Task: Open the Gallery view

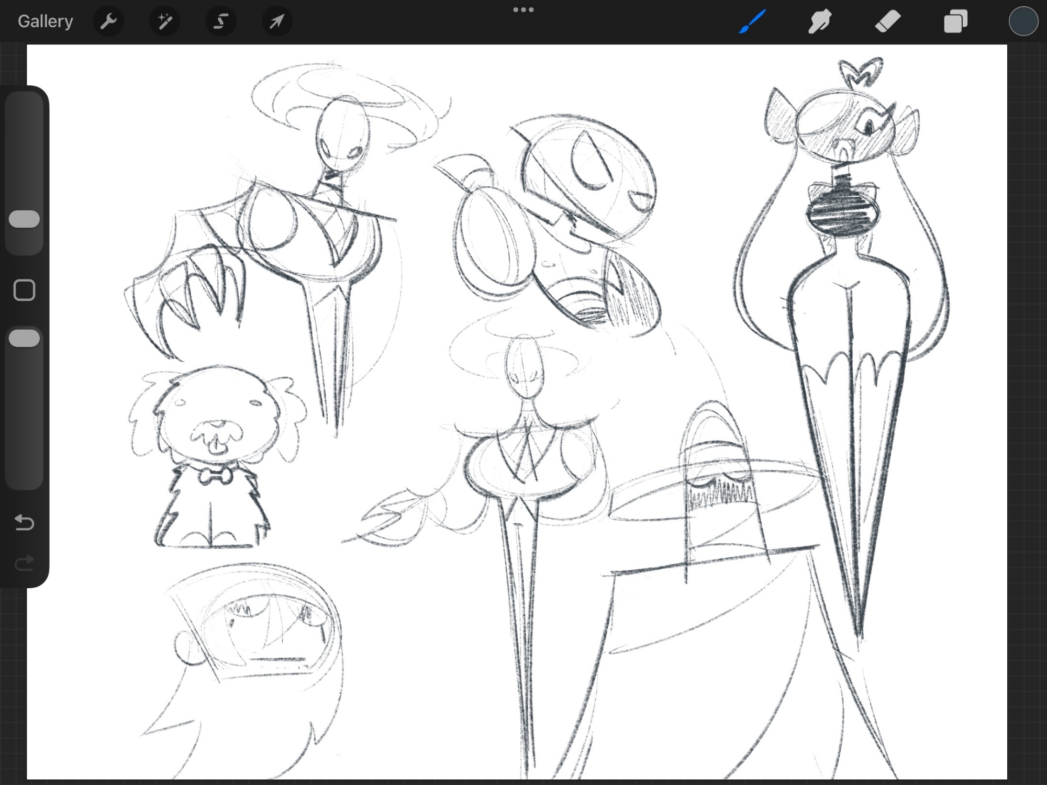Action: pyautogui.click(x=45, y=21)
